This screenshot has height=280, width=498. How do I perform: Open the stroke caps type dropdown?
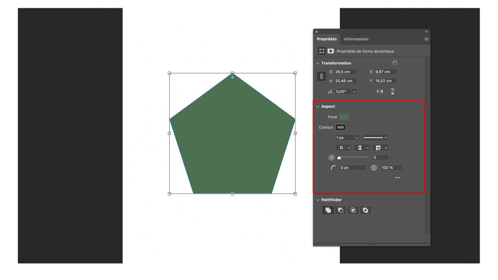click(362, 148)
